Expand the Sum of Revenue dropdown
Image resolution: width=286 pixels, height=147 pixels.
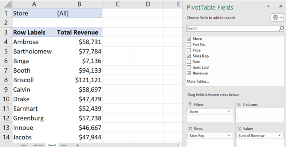[x=280, y=135]
